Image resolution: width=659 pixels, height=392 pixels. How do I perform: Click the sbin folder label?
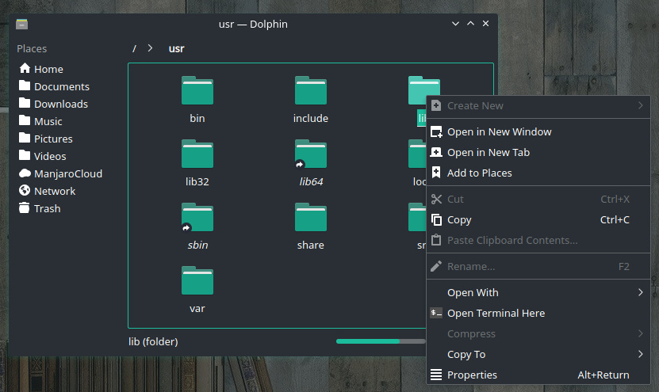[x=197, y=245]
